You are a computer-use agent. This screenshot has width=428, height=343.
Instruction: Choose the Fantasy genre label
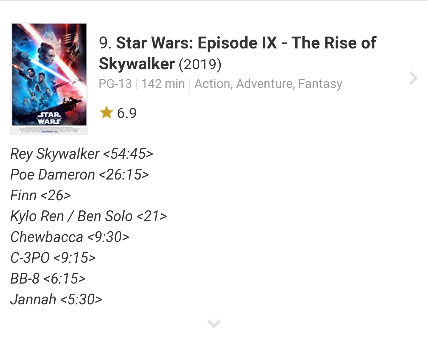[x=320, y=84]
